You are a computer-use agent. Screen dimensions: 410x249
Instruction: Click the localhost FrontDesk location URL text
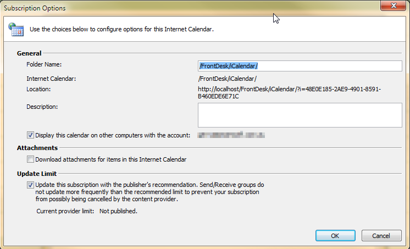289,92
